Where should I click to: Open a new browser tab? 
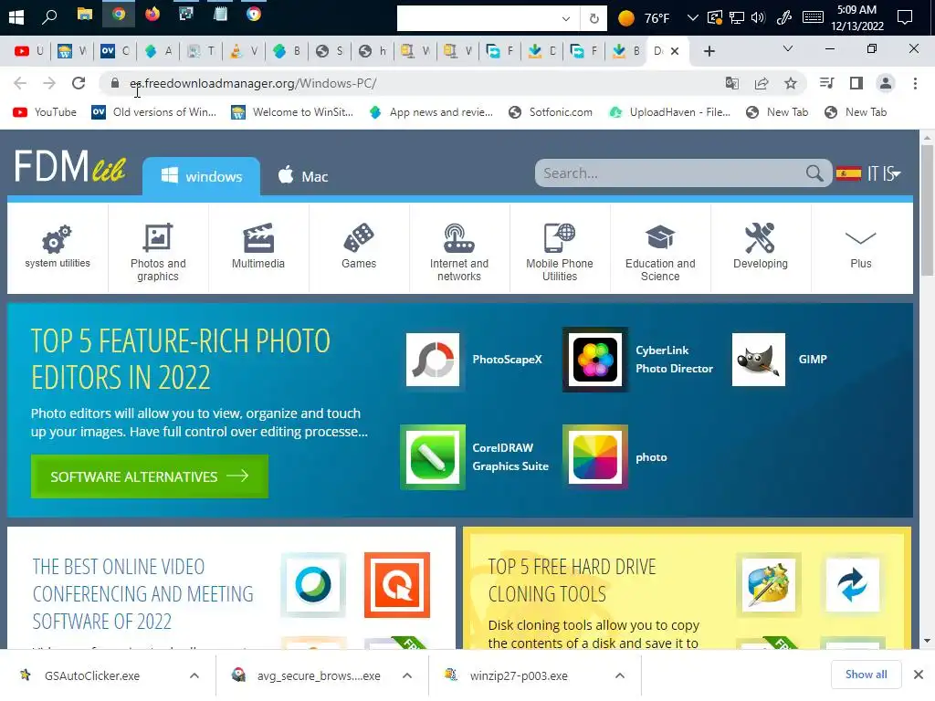click(x=709, y=51)
